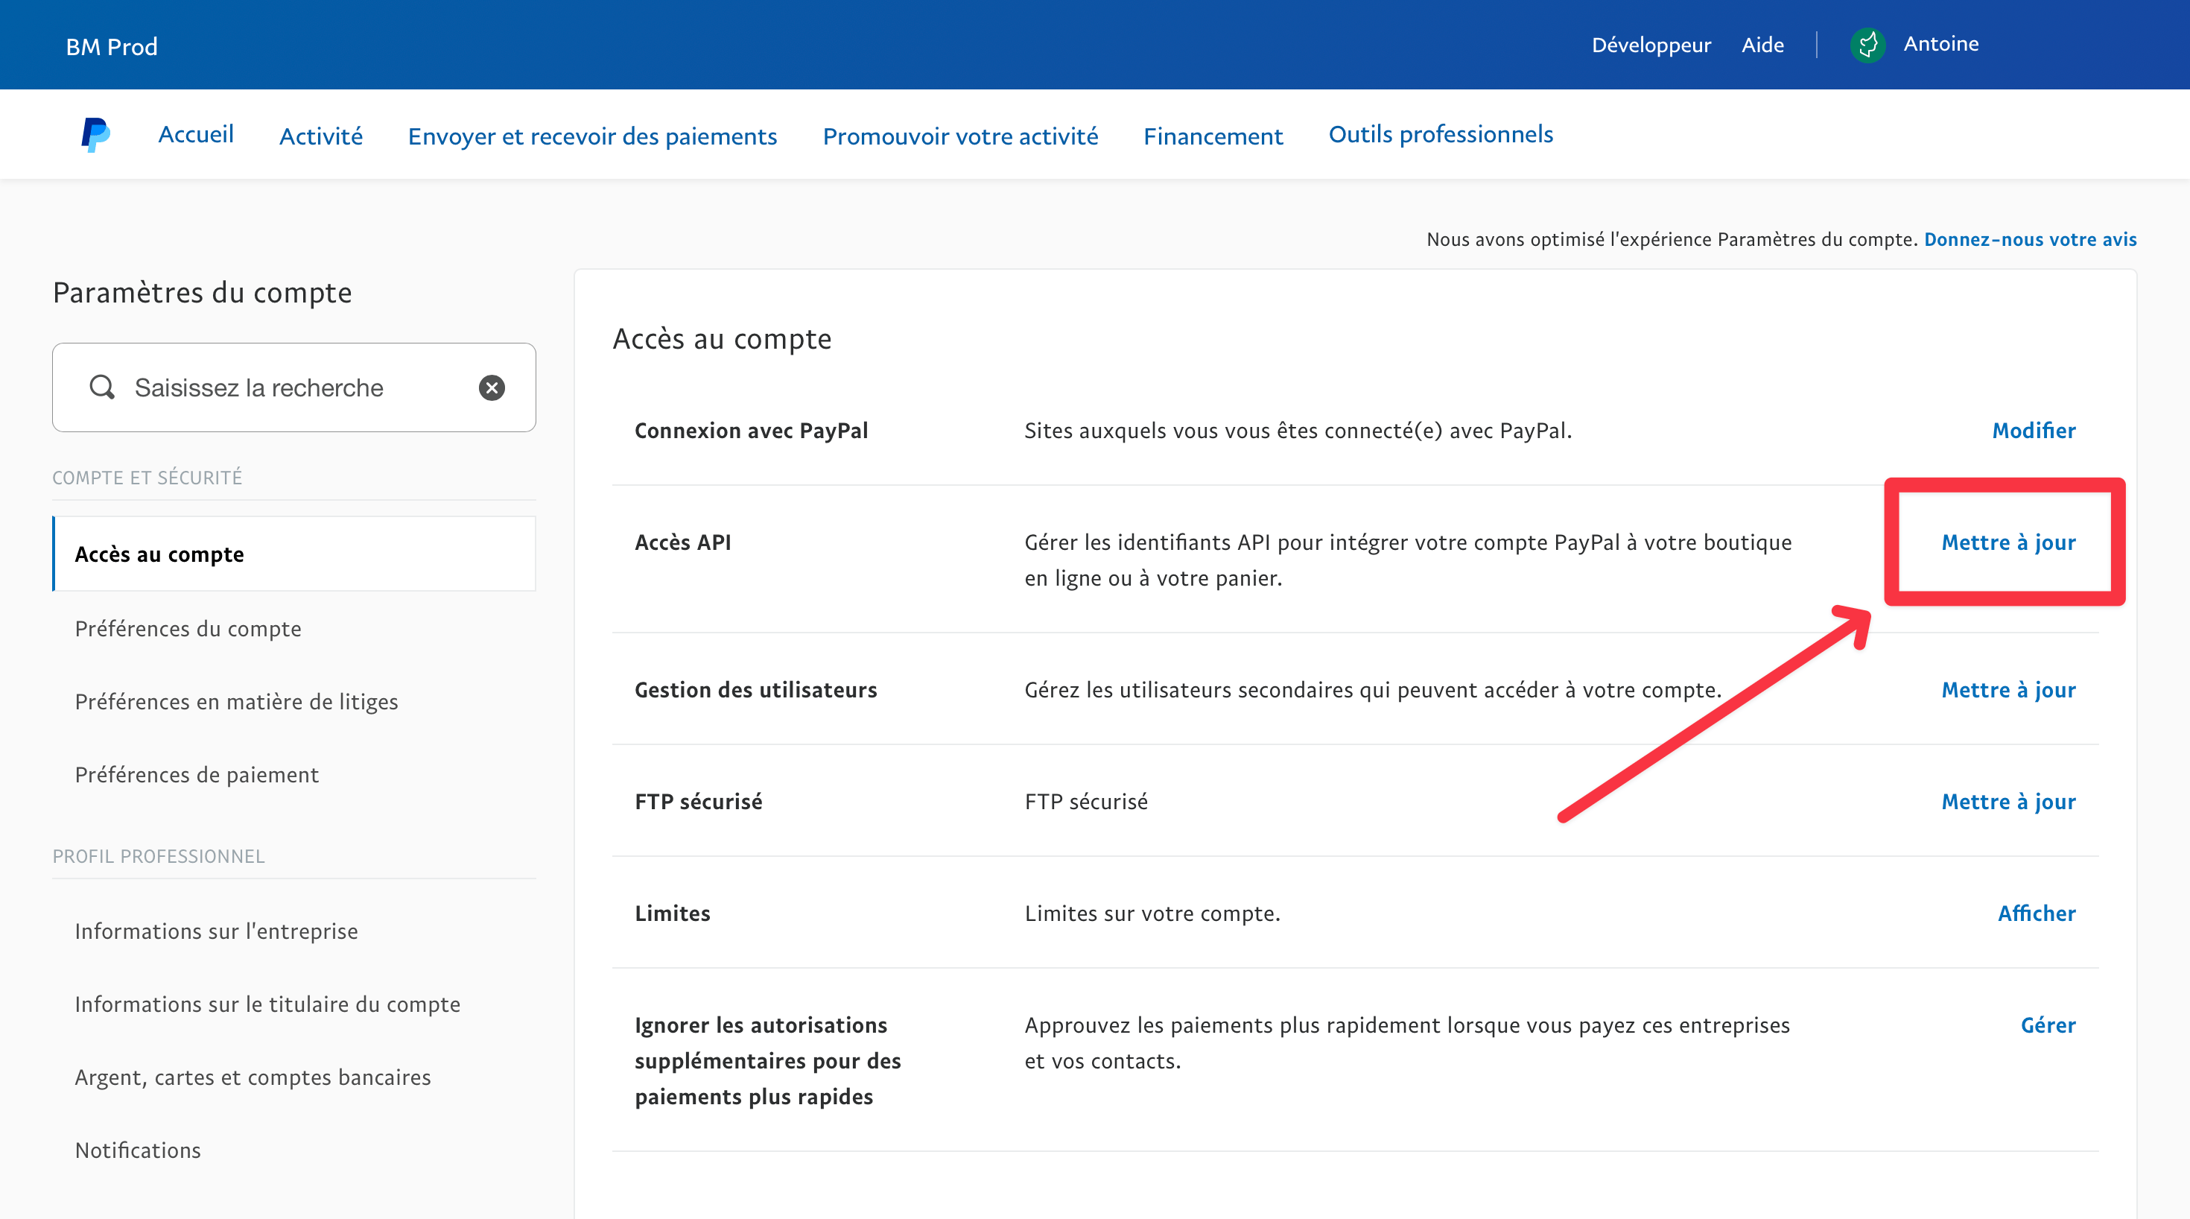The width and height of the screenshot is (2190, 1219).
Task: Open Notifications in the sidebar
Action: point(138,1150)
